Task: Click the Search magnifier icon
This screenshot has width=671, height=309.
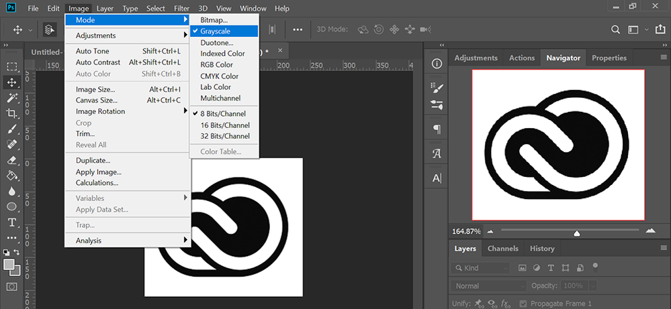Action: coord(615,29)
